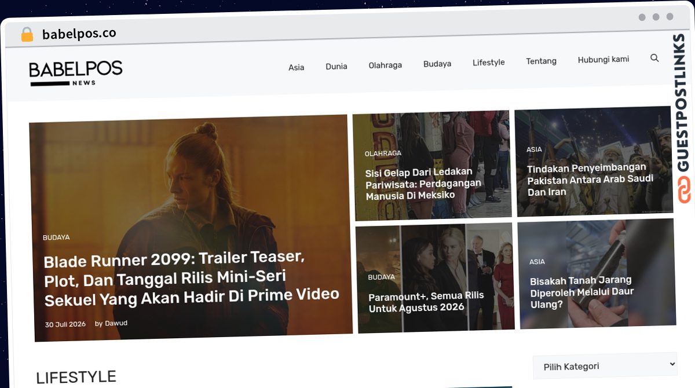Read the Blade Runner 2099 headline article
695x388 pixels.
pyautogui.click(x=191, y=278)
